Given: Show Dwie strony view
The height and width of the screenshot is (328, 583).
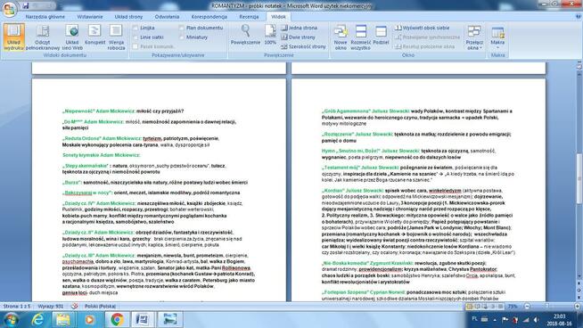Looking at the screenshot, I should tap(299, 37).
